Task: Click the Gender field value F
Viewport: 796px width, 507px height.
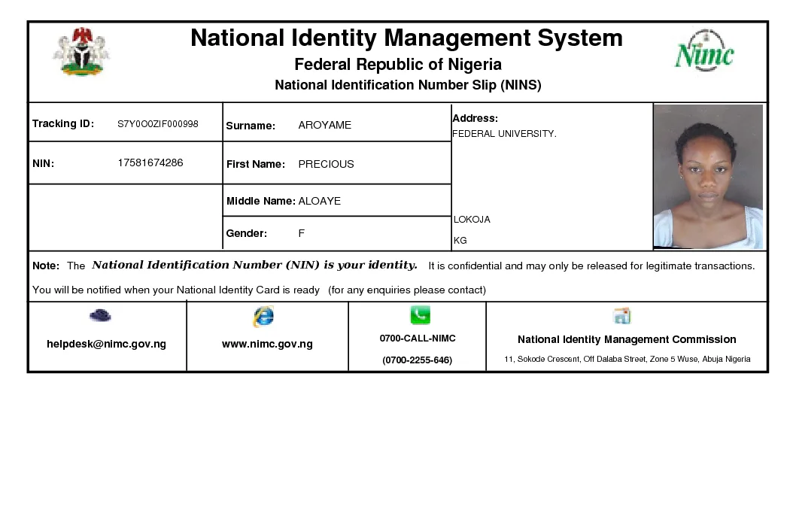Action: coord(301,233)
